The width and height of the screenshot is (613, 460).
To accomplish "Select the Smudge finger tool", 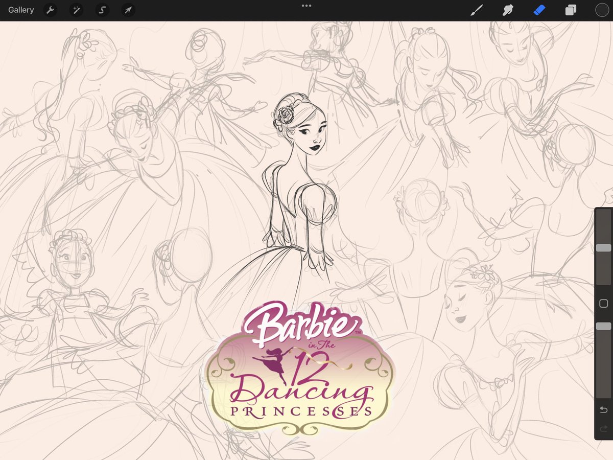I will click(508, 10).
